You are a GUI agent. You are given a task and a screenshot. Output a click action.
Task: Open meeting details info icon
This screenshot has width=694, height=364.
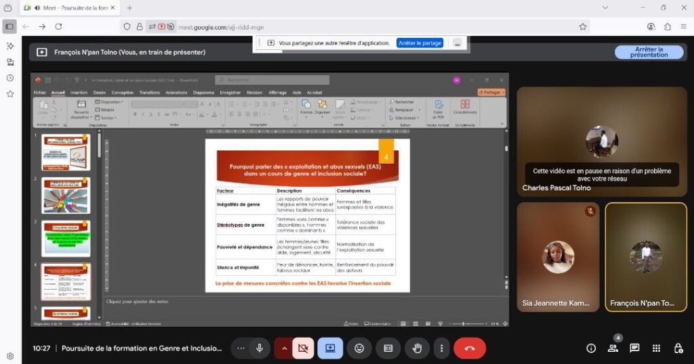tap(591, 348)
